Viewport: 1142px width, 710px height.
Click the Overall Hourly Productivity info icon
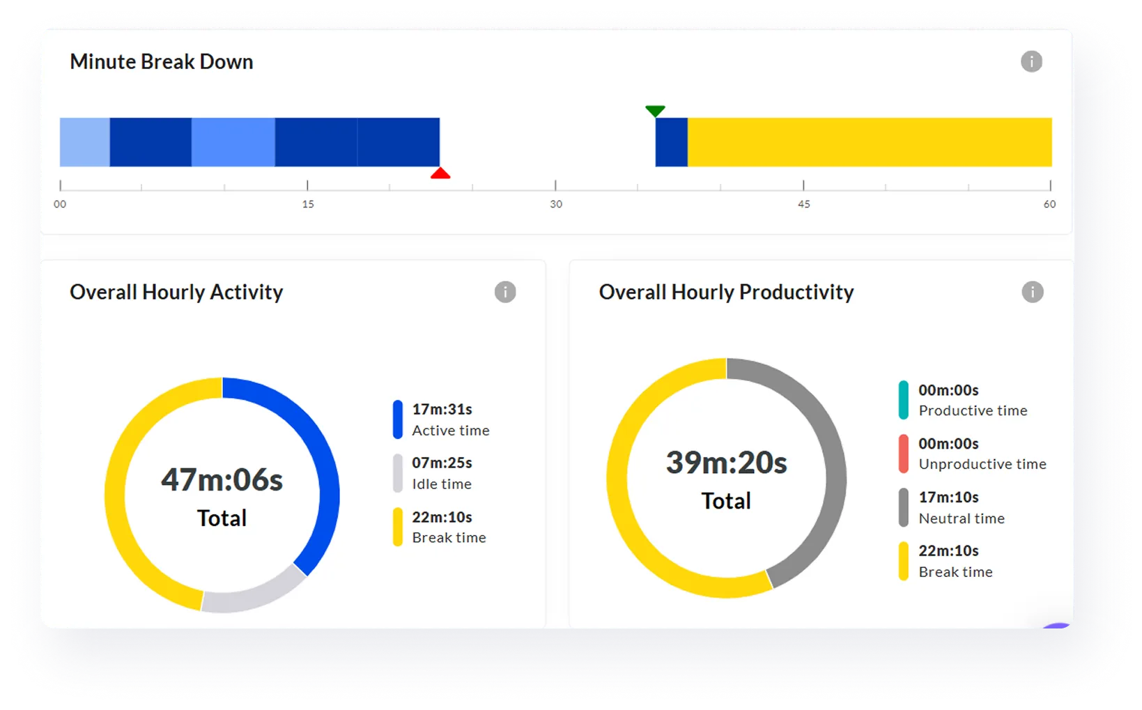pyautogui.click(x=1032, y=292)
